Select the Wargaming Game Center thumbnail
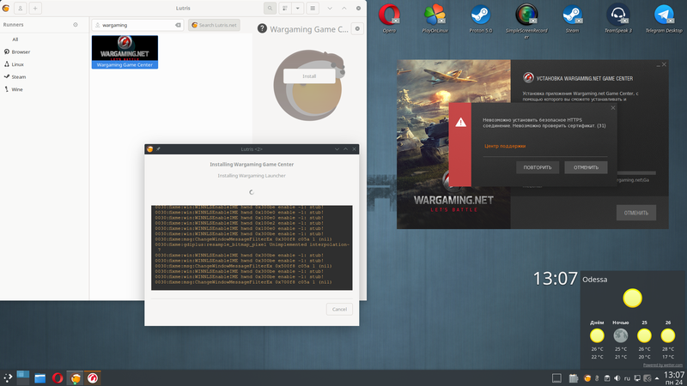 click(125, 52)
